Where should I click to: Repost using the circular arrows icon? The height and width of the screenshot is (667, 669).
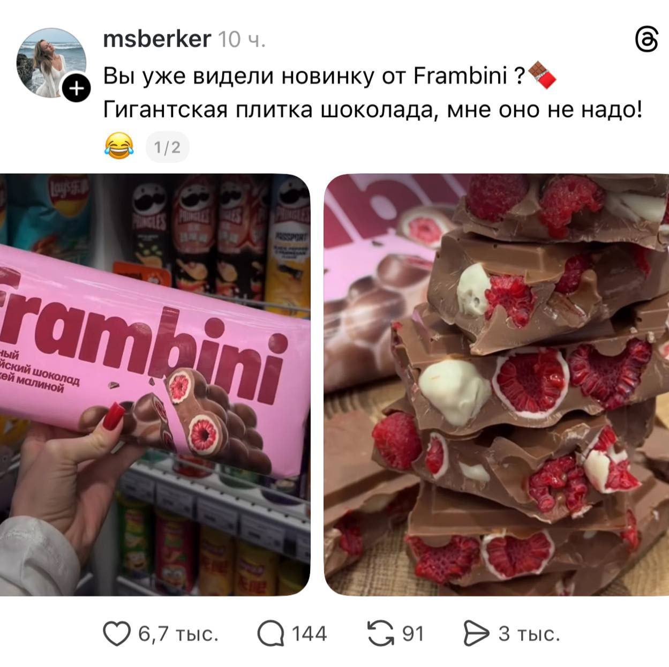click(381, 634)
